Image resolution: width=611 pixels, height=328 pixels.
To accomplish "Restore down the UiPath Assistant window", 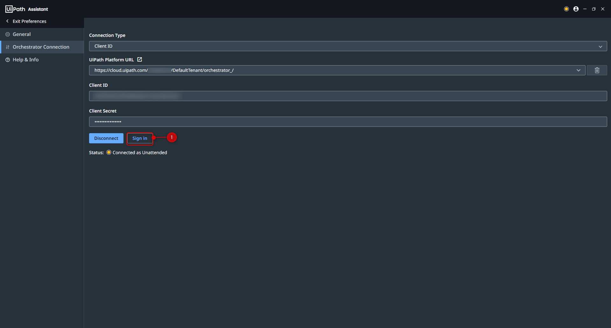I will [594, 9].
